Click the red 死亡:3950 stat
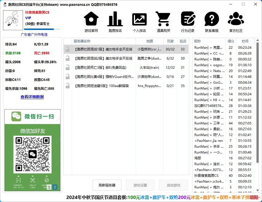Screen dimensions: 262x202 (42, 53)
